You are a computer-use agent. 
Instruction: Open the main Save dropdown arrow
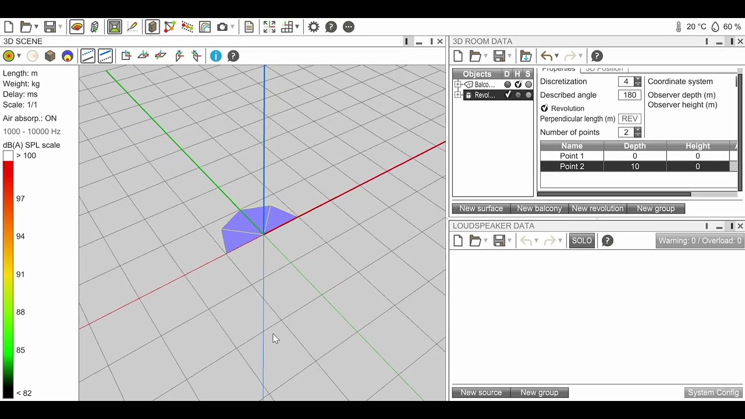[x=60, y=27]
